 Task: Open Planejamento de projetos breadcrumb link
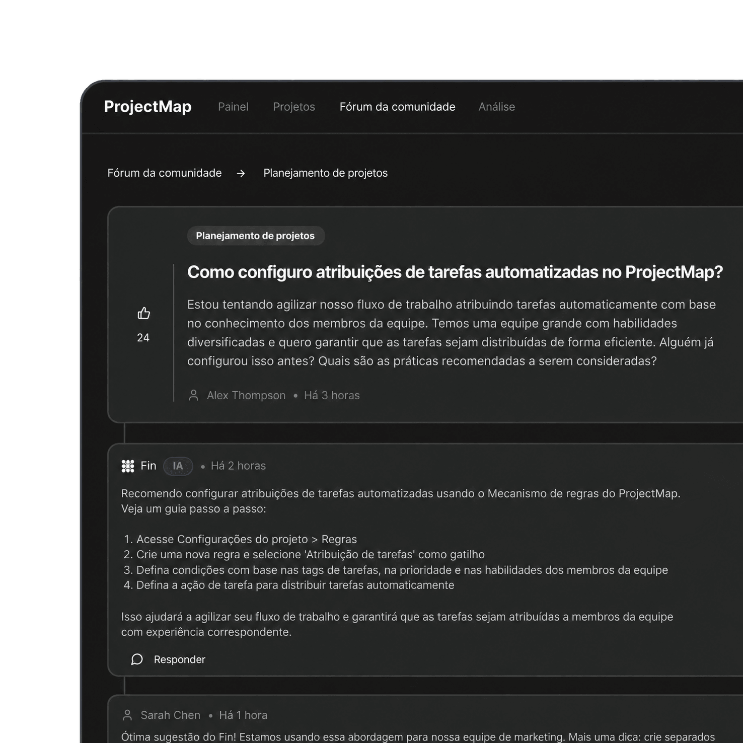(326, 173)
